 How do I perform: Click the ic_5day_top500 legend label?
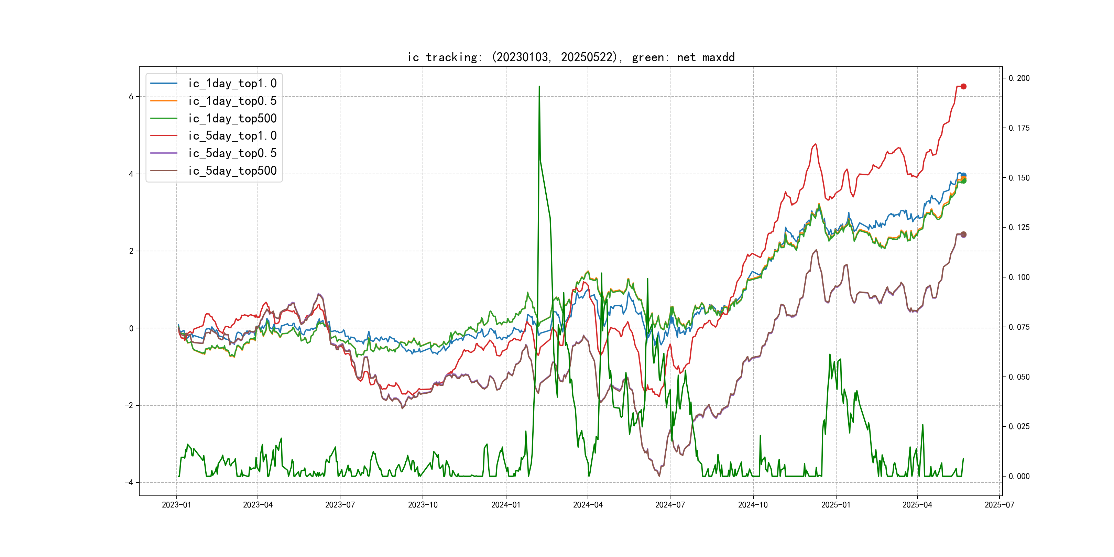[232, 171]
